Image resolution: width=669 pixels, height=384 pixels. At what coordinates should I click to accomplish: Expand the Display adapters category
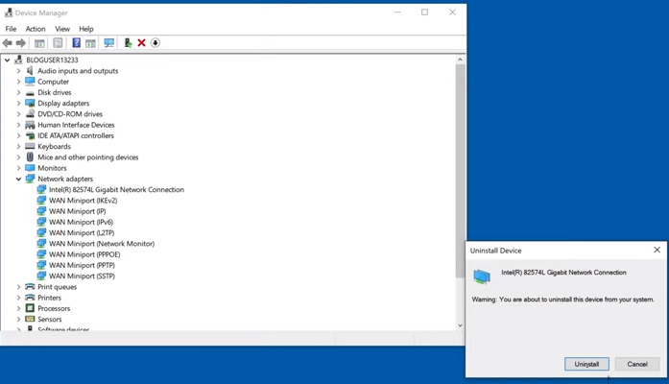point(18,104)
